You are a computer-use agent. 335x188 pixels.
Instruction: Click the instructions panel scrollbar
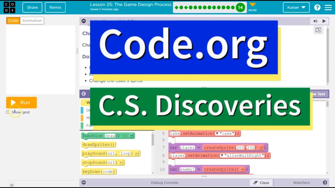(x=327, y=55)
